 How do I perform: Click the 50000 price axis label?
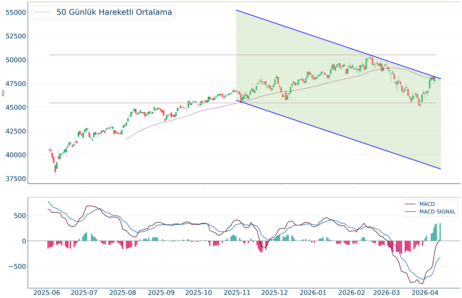pos(15,60)
